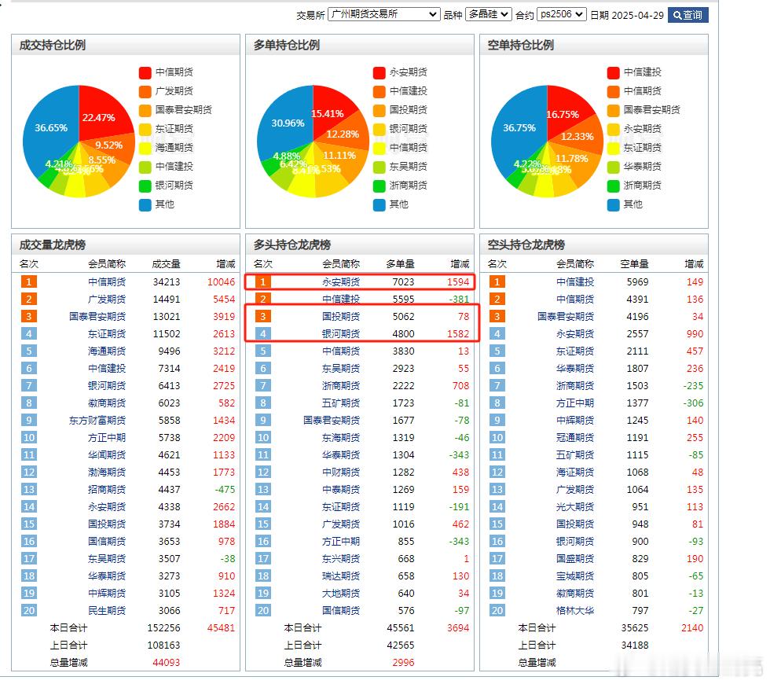Open 宝城期货 link in 空头持仓龙虎榜
Viewport: 770px width, 684px height.
(575, 576)
